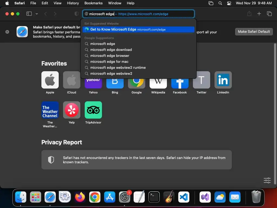Viewport: 277px width, 208px height.
Task: Open Terminal from the Dock
Action: click(154, 197)
